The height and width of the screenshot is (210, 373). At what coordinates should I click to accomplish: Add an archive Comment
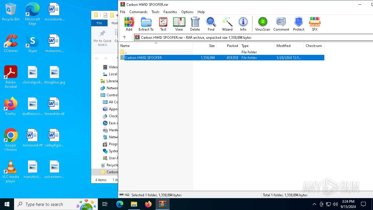pos(281,24)
